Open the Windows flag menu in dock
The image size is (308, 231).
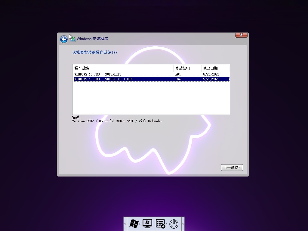(x=134, y=223)
